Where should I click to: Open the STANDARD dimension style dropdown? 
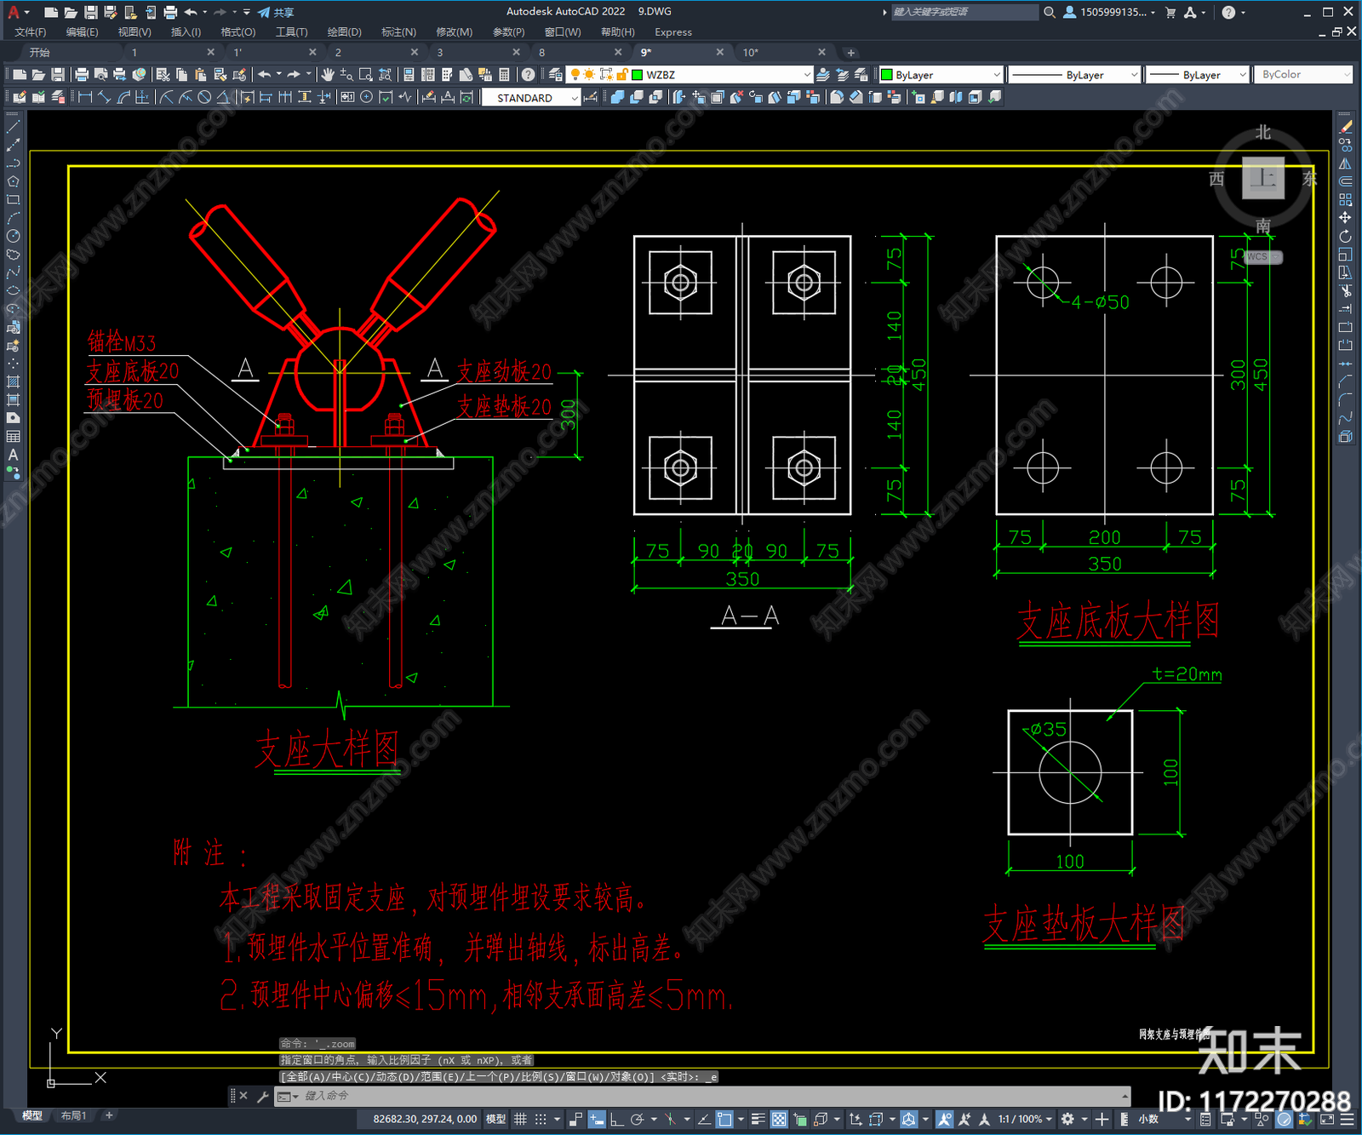(x=575, y=98)
